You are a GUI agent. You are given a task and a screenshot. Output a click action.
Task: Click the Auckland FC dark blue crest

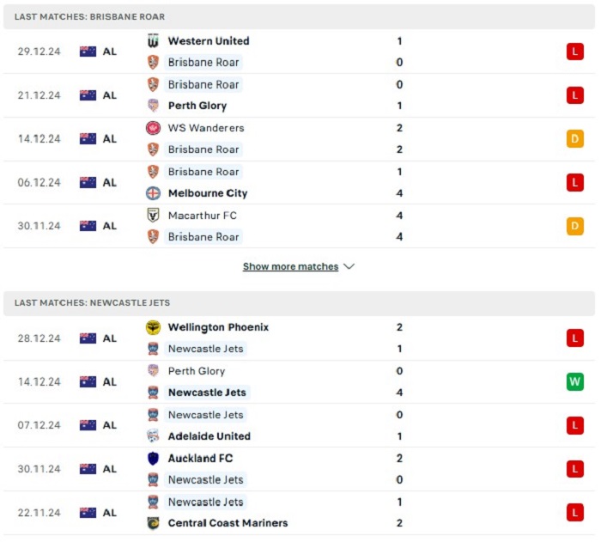(153, 459)
